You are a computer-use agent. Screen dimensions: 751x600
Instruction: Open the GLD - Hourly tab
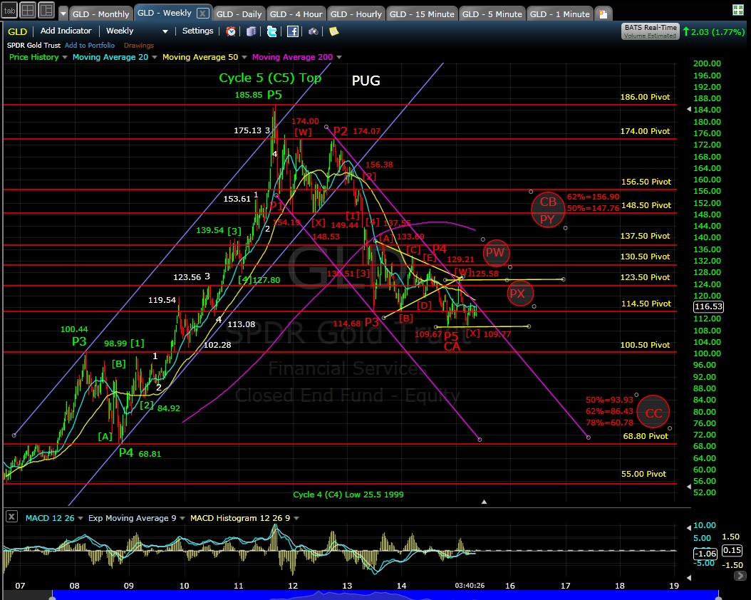pos(356,14)
